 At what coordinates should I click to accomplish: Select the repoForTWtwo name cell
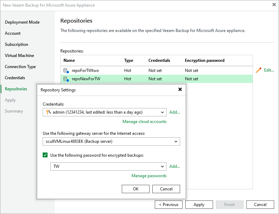coord(85,71)
